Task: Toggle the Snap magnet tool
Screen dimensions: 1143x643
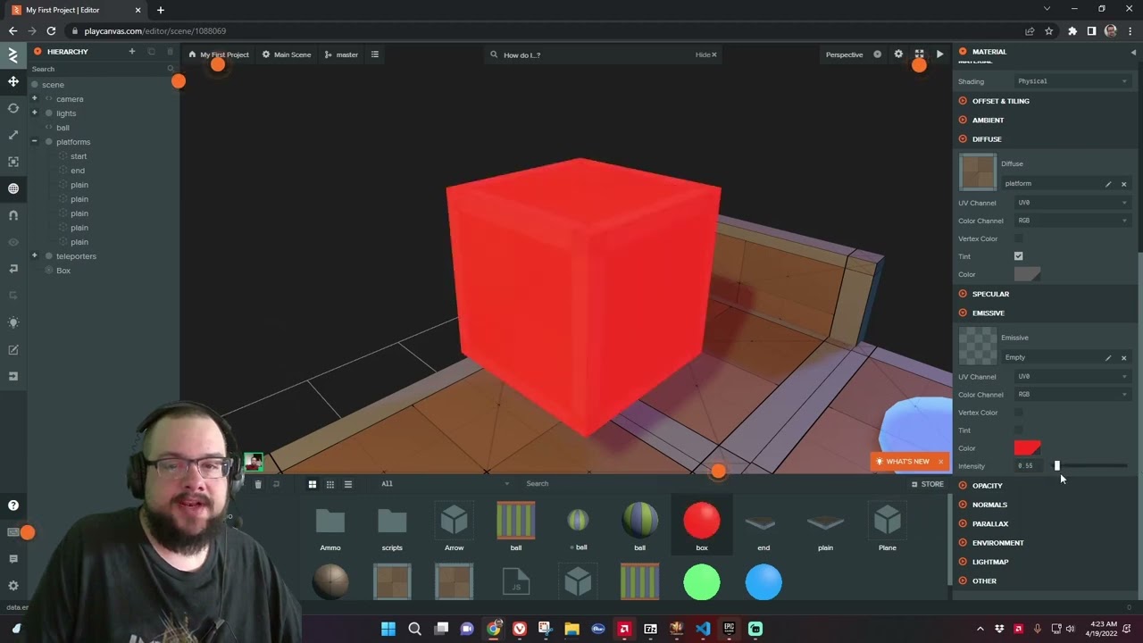Action: [x=13, y=215]
